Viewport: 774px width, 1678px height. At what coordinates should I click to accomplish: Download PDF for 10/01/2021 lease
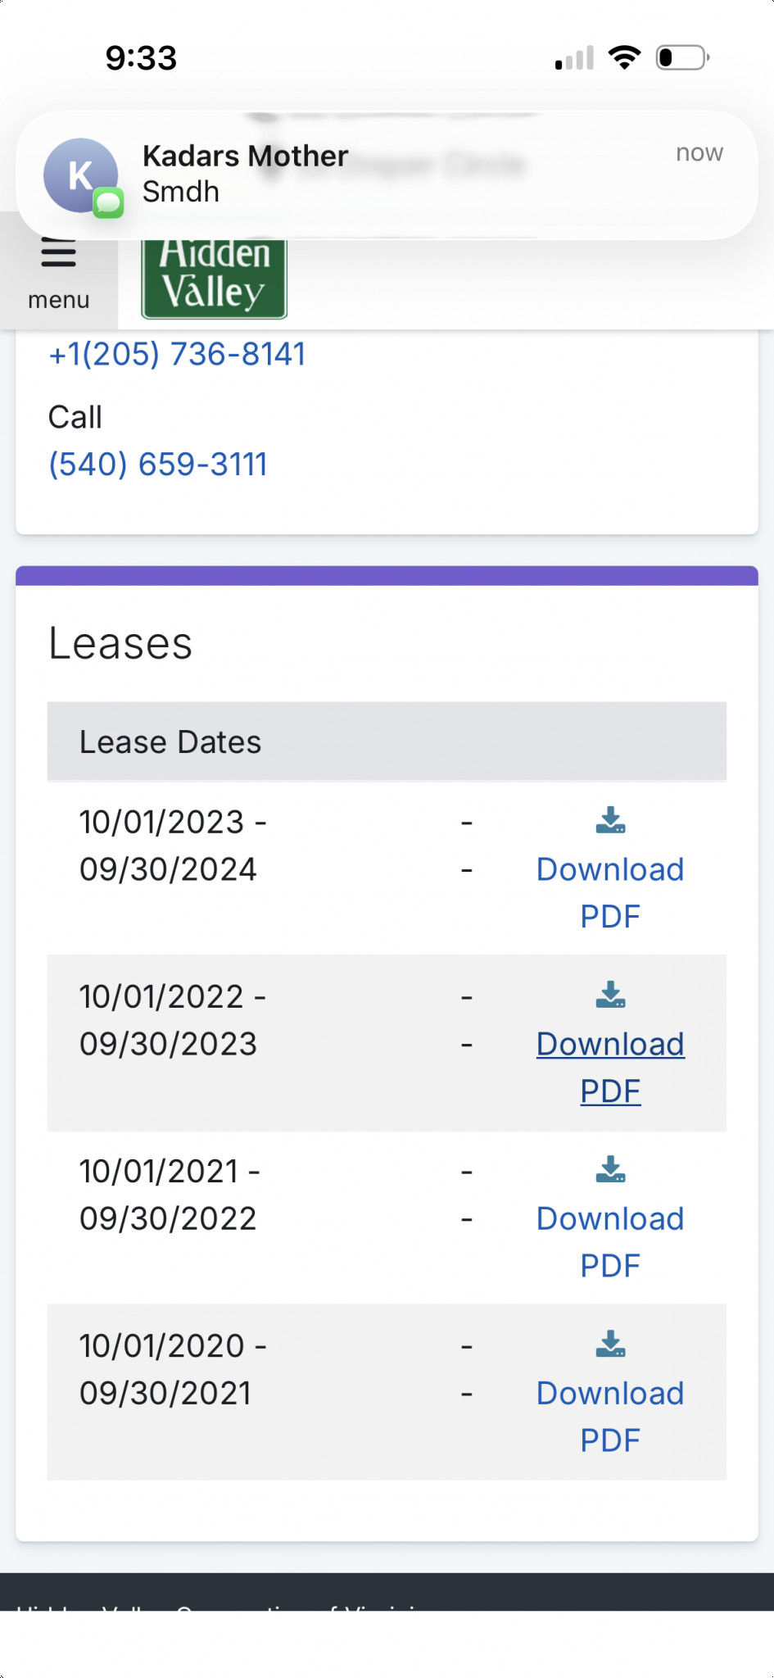(610, 1242)
